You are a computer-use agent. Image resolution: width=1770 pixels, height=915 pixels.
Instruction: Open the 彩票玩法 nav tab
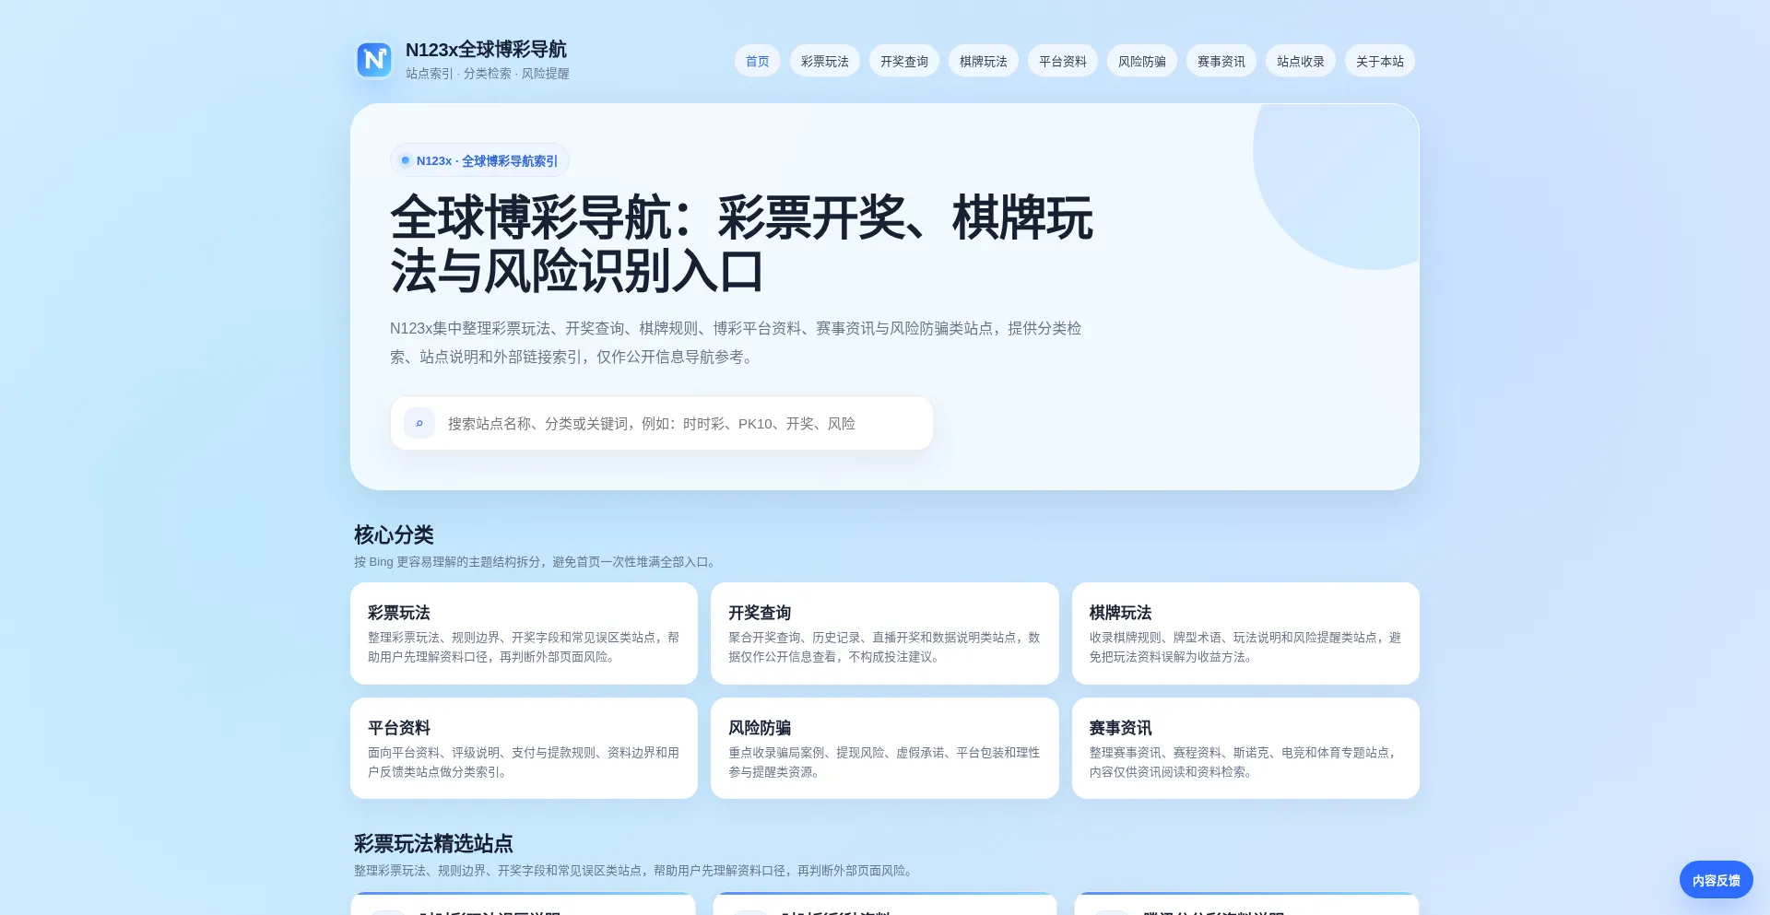(825, 61)
